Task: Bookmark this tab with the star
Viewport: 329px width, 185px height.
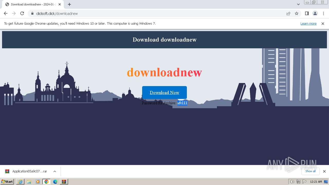Action: coord(297,13)
